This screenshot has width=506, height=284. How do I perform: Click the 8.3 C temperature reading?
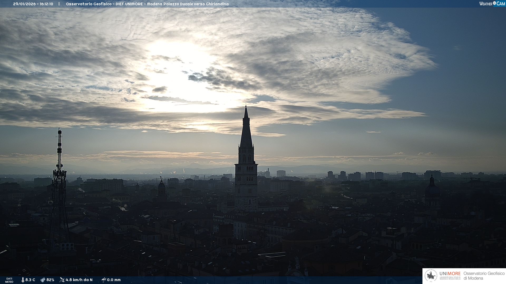[30, 280]
